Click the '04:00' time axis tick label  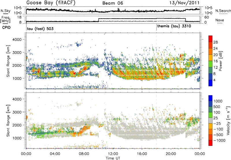(x=55, y=154)
